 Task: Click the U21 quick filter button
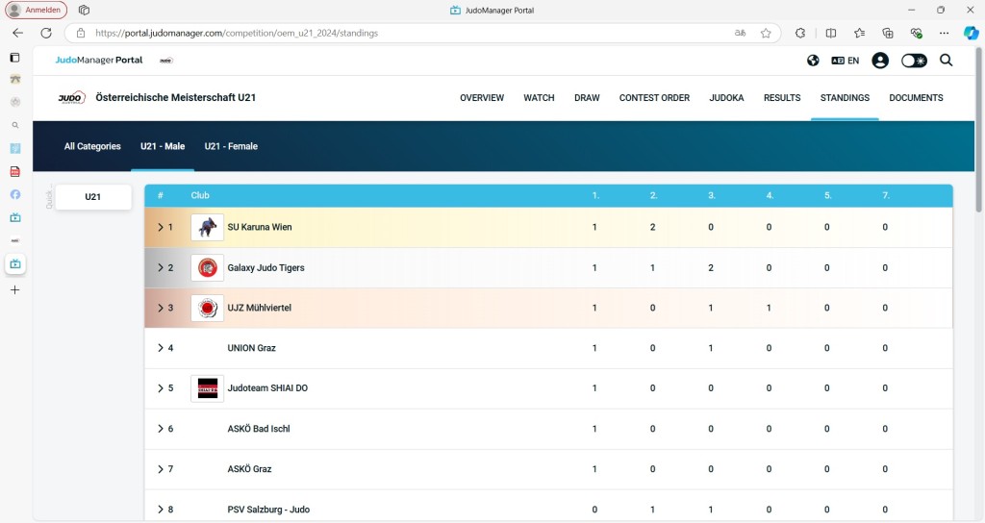tap(93, 197)
